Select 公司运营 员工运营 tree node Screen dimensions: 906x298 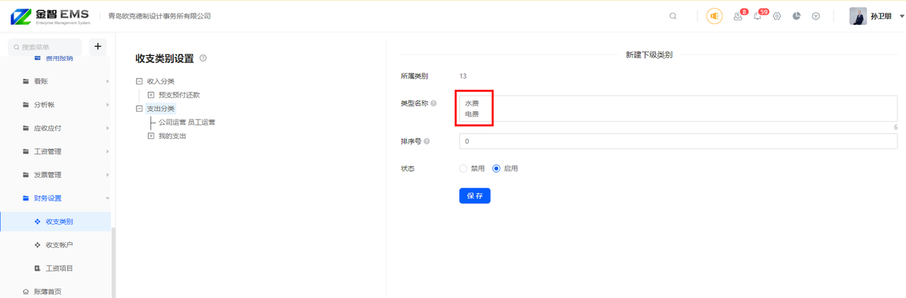[x=187, y=122]
